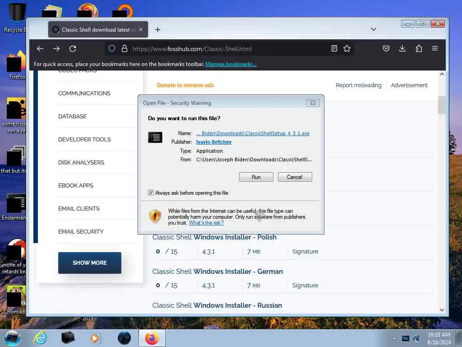Open the Recycle Bin desktop icon
This screenshot has width=462, height=347.
tap(15, 18)
